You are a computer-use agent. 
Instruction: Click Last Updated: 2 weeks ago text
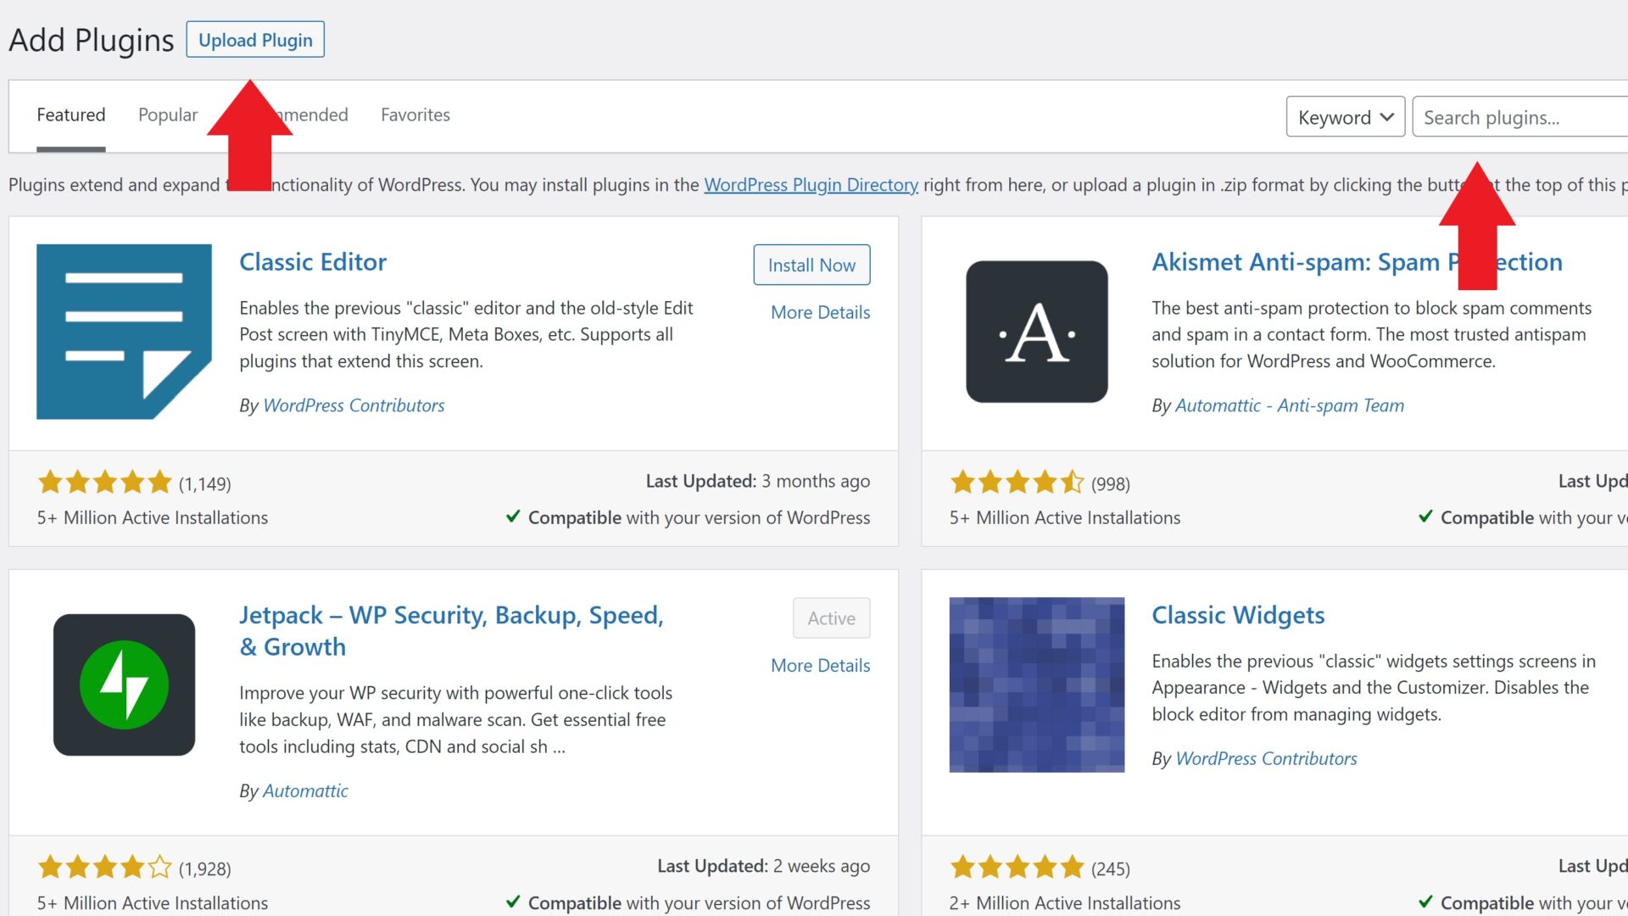click(763, 866)
